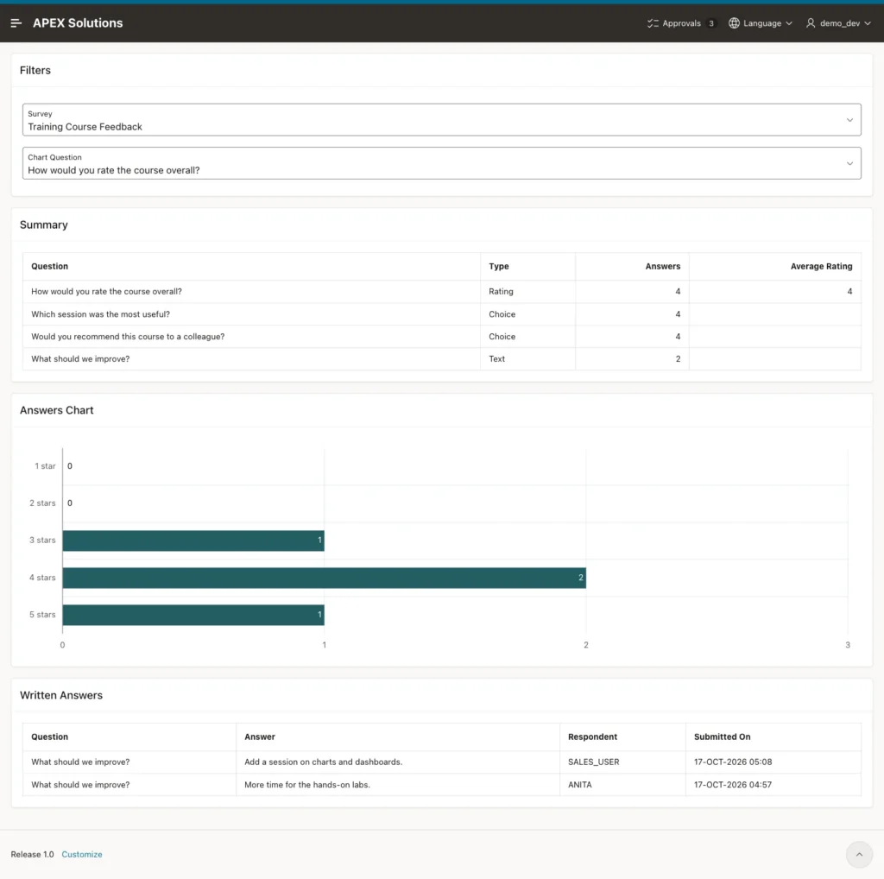This screenshot has width=884, height=879.
Task: Open the Approvals menu item
Action: click(681, 23)
